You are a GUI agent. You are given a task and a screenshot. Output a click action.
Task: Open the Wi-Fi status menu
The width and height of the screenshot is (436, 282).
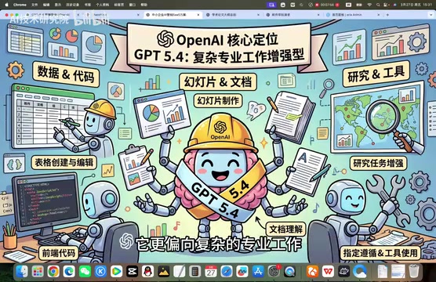coord(369,5)
